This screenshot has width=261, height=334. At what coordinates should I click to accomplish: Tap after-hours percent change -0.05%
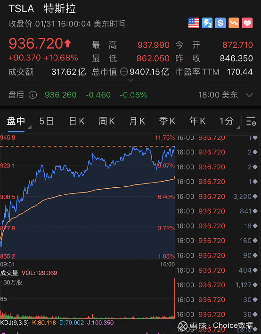tap(133, 95)
